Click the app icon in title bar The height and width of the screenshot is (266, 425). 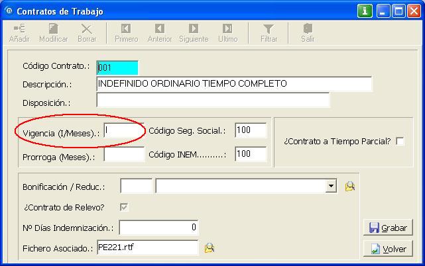(9, 11)
